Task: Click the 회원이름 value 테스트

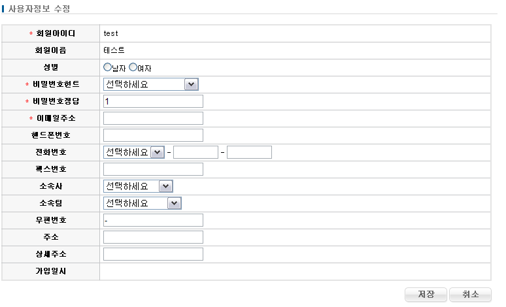Action: 114,50
